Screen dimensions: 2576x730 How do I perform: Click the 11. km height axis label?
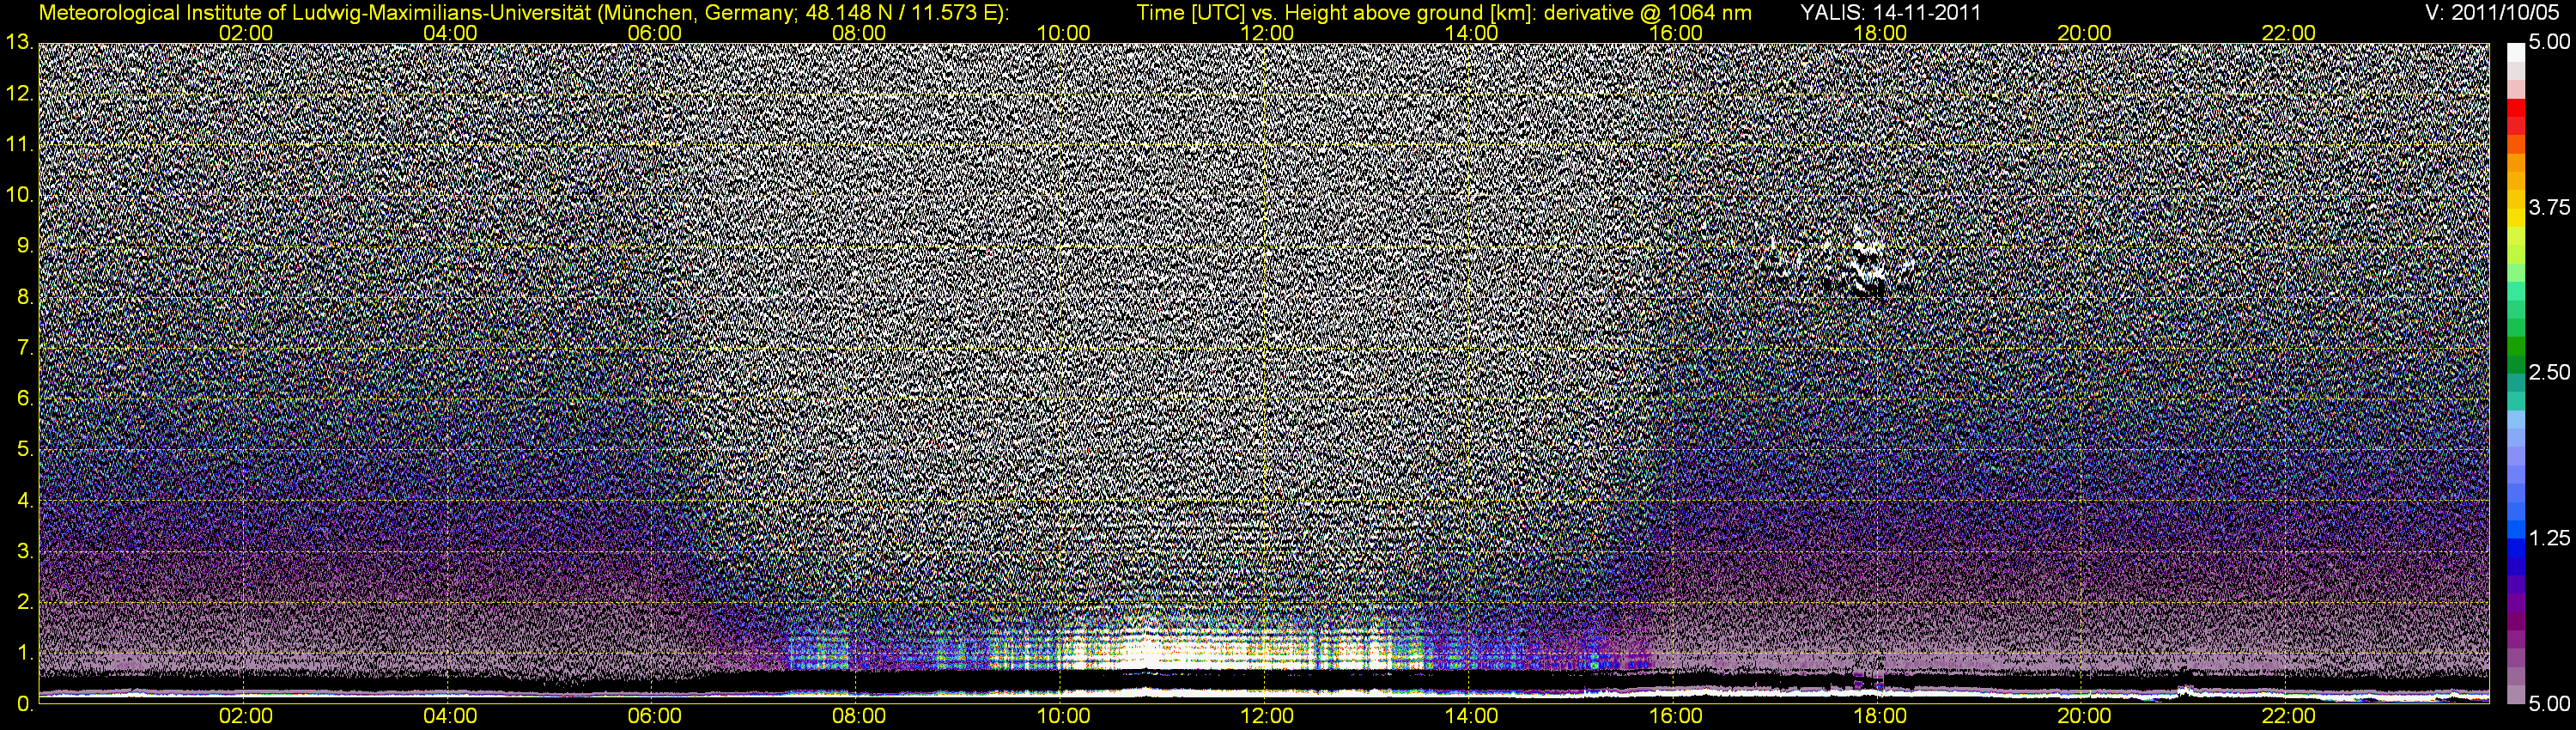point(19,145)
